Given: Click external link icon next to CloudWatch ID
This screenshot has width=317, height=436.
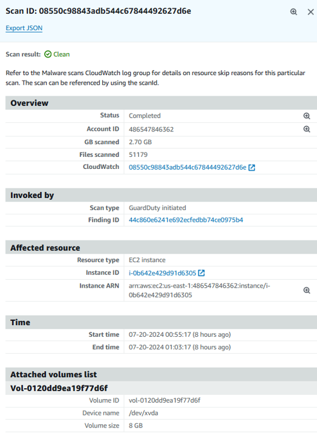Looking at the screenshot, I should coord(252,167).
